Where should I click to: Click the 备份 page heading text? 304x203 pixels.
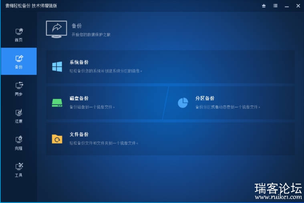(x=77, y=26)
